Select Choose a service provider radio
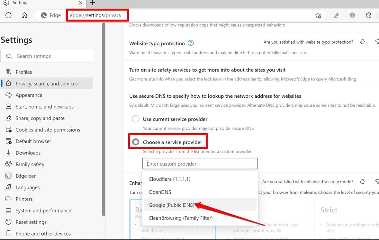The image size is (379, 240). (136, 142)
